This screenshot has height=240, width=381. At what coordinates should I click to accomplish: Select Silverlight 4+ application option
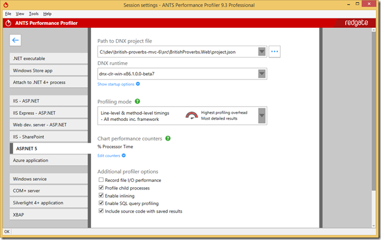(x=49, y=203)
